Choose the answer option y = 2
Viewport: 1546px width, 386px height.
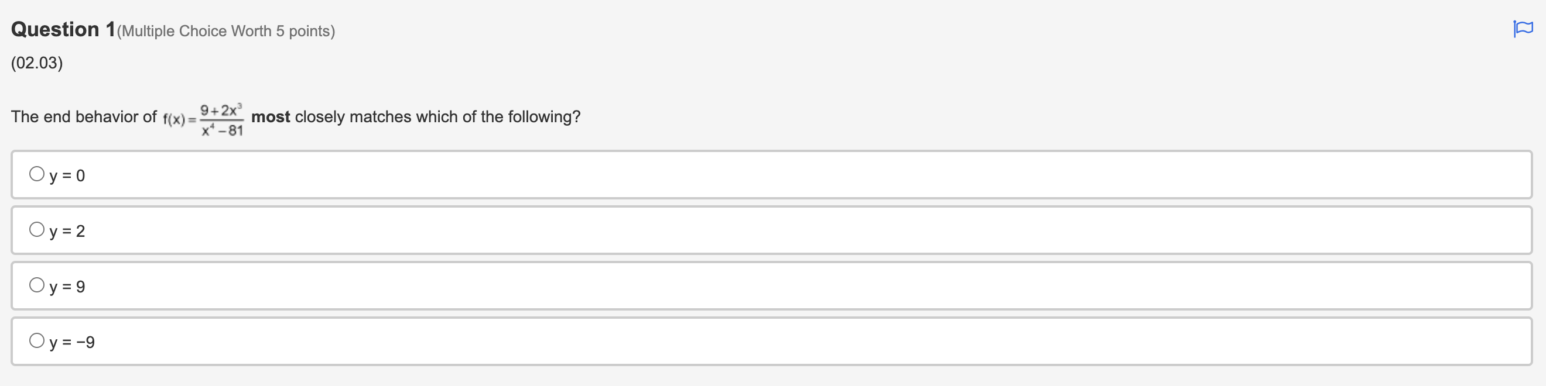coord(67,230)
